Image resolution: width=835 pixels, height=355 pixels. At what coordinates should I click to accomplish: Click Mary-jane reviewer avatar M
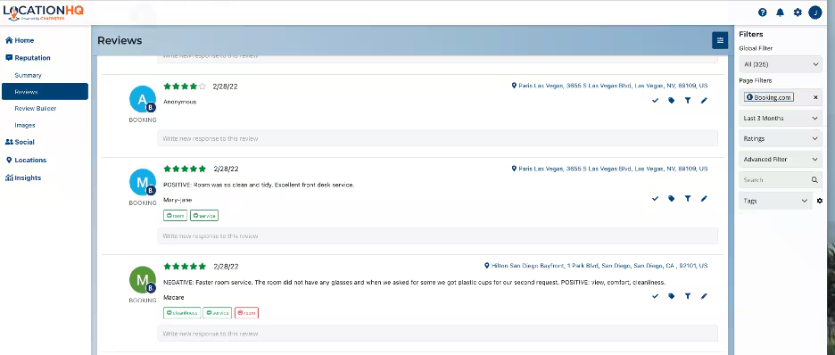point(142,182)
